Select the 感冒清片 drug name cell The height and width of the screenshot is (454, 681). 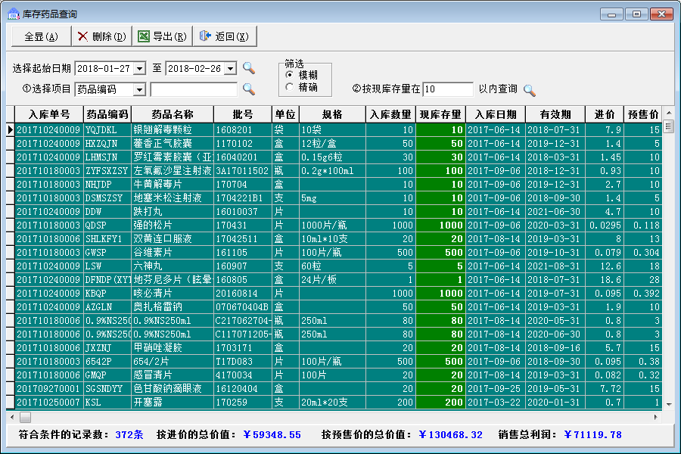pos(173,375)
